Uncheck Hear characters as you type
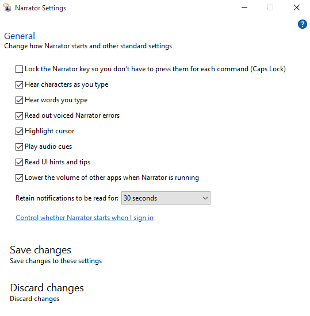 19,84
